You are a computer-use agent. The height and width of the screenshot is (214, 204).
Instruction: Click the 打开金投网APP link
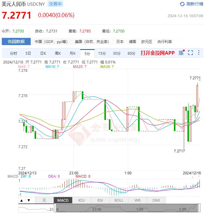(158, 53)
